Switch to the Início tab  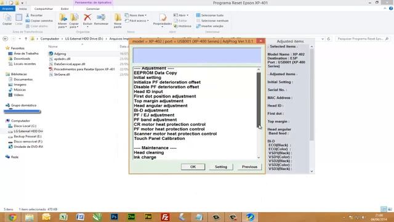point(23,9)
